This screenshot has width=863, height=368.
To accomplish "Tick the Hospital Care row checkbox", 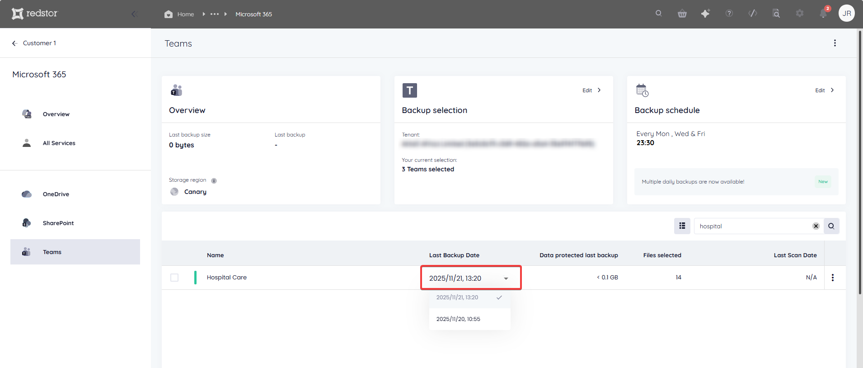I will click(174, 278).
